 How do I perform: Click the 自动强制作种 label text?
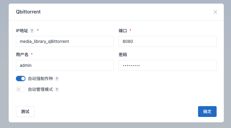point(40,79)
